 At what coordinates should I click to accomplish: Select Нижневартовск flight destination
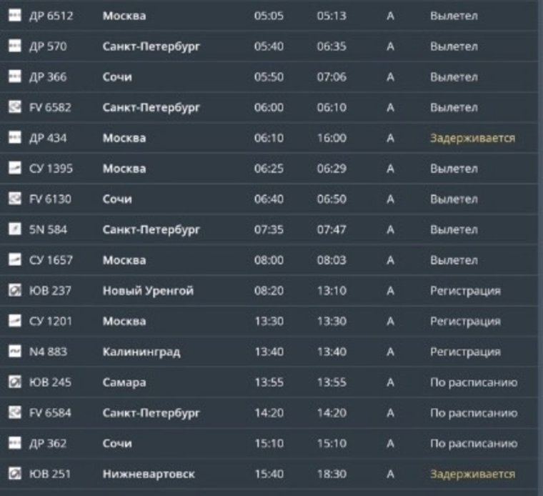pyautogui.click(x=149, y=474)
